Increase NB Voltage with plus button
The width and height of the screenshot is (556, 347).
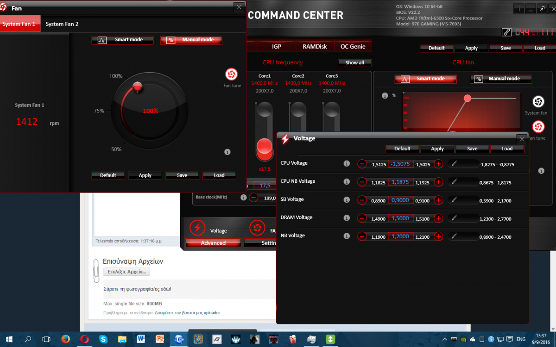(x=438, y=236)
